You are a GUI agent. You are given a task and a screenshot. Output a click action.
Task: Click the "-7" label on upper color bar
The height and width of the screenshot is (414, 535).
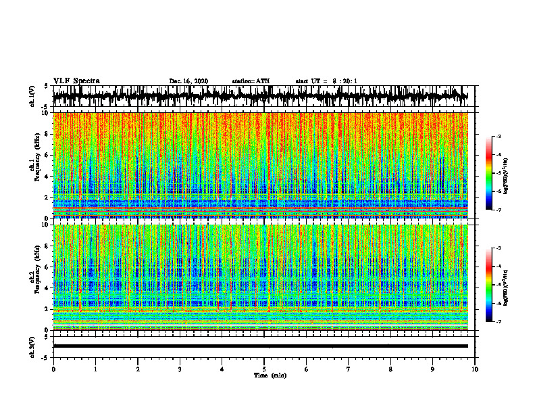(x=499, y=210)
